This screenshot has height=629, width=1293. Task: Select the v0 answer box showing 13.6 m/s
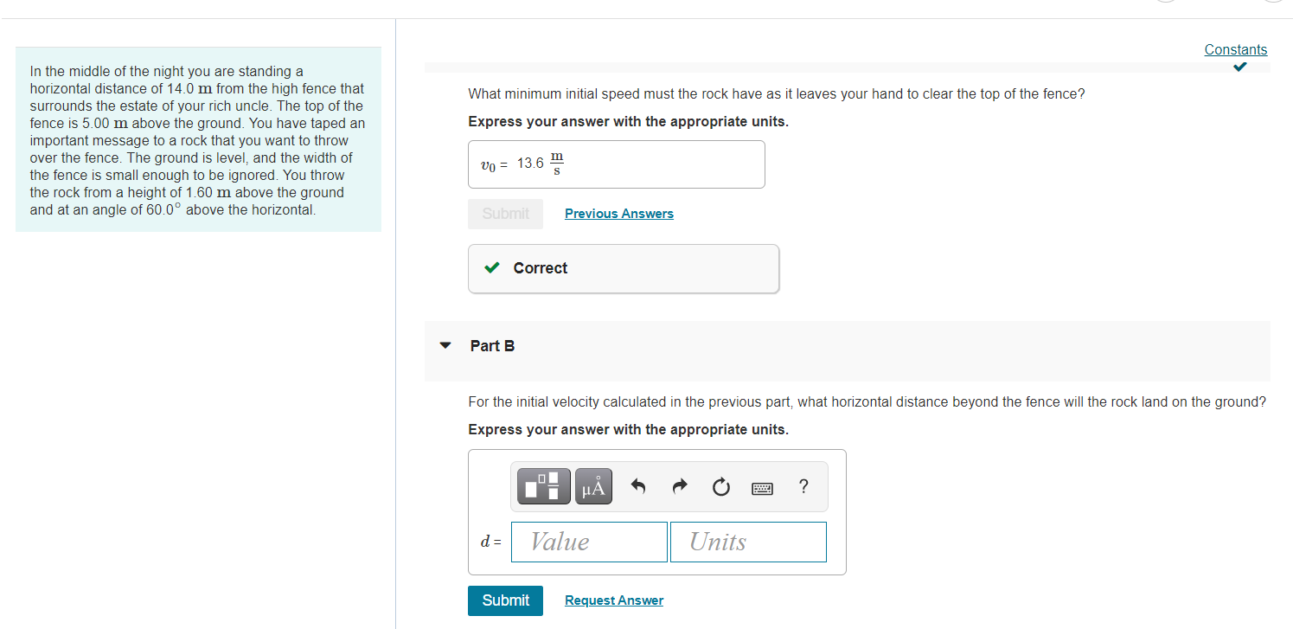point(616,164)
